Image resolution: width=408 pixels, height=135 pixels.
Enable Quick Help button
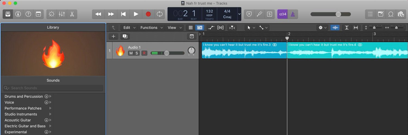pos(28,14)
